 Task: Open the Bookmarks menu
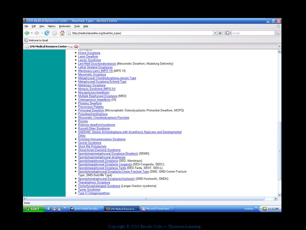(65, 26)
